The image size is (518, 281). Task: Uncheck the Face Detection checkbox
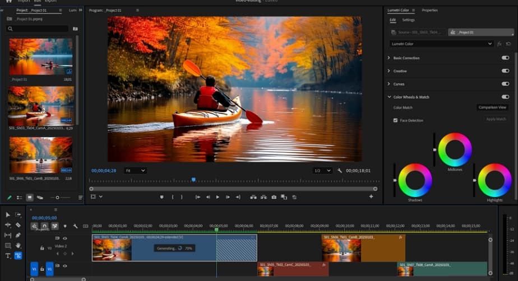(x=395, y=120)
